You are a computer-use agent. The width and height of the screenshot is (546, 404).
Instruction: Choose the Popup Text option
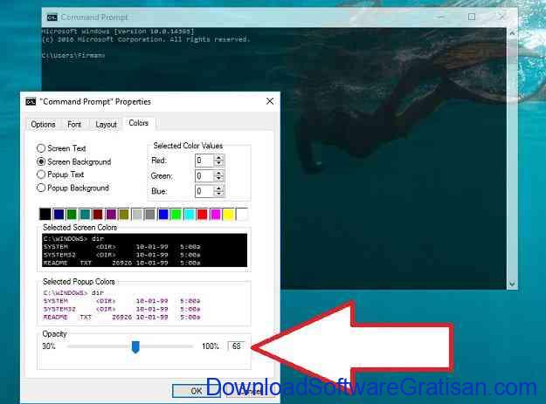[60, 175]
